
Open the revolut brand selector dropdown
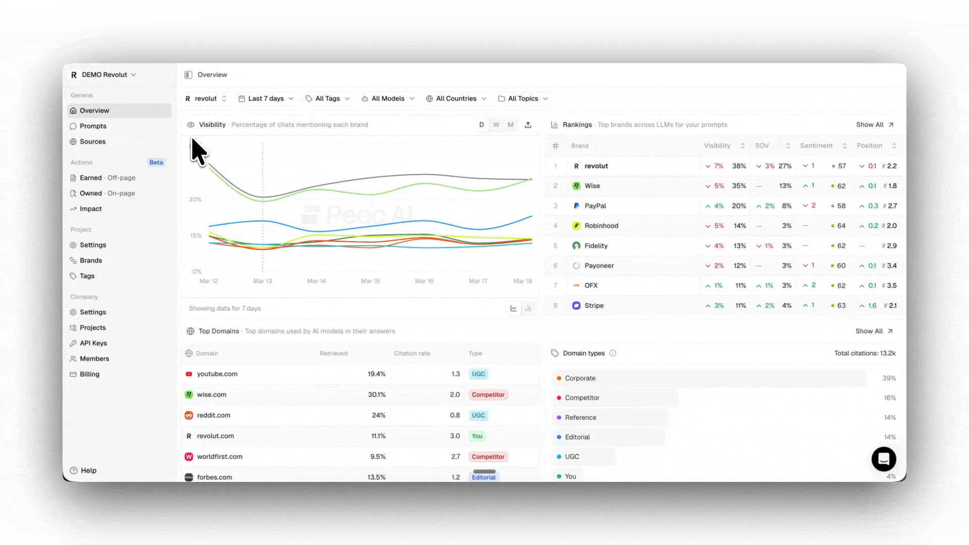(206, 98)
